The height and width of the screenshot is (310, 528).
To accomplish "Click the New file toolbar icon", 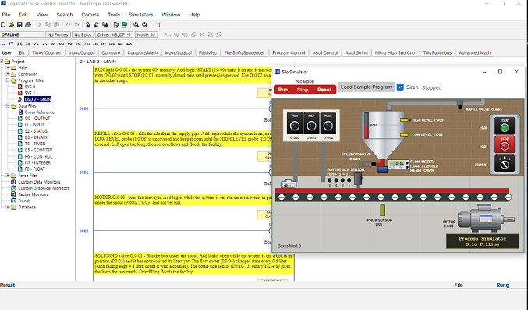I will tap(3, 25).
